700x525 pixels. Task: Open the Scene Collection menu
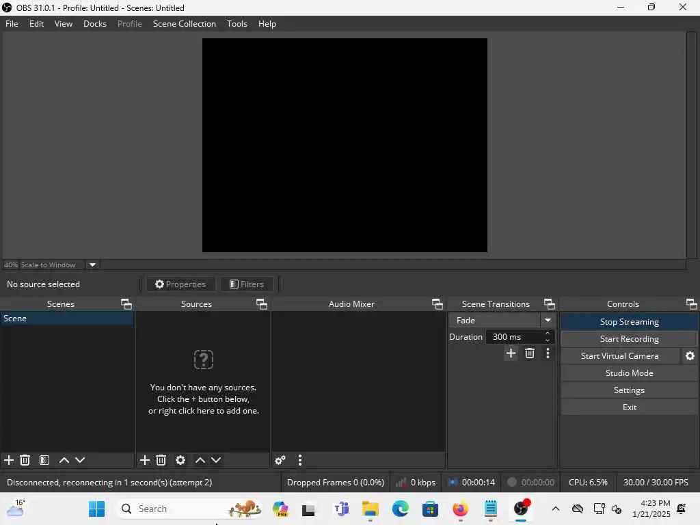tap(185, 24)
